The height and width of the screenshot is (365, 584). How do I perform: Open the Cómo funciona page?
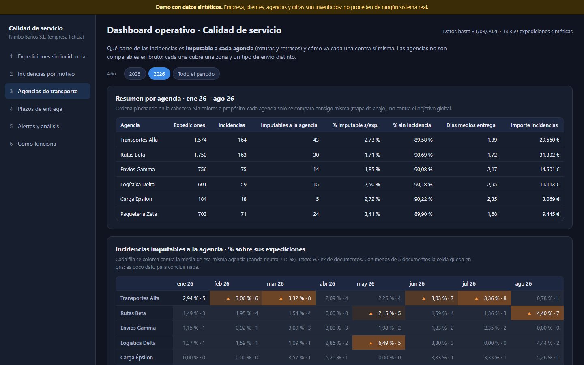pyautogui.click(x=47, y=144)
